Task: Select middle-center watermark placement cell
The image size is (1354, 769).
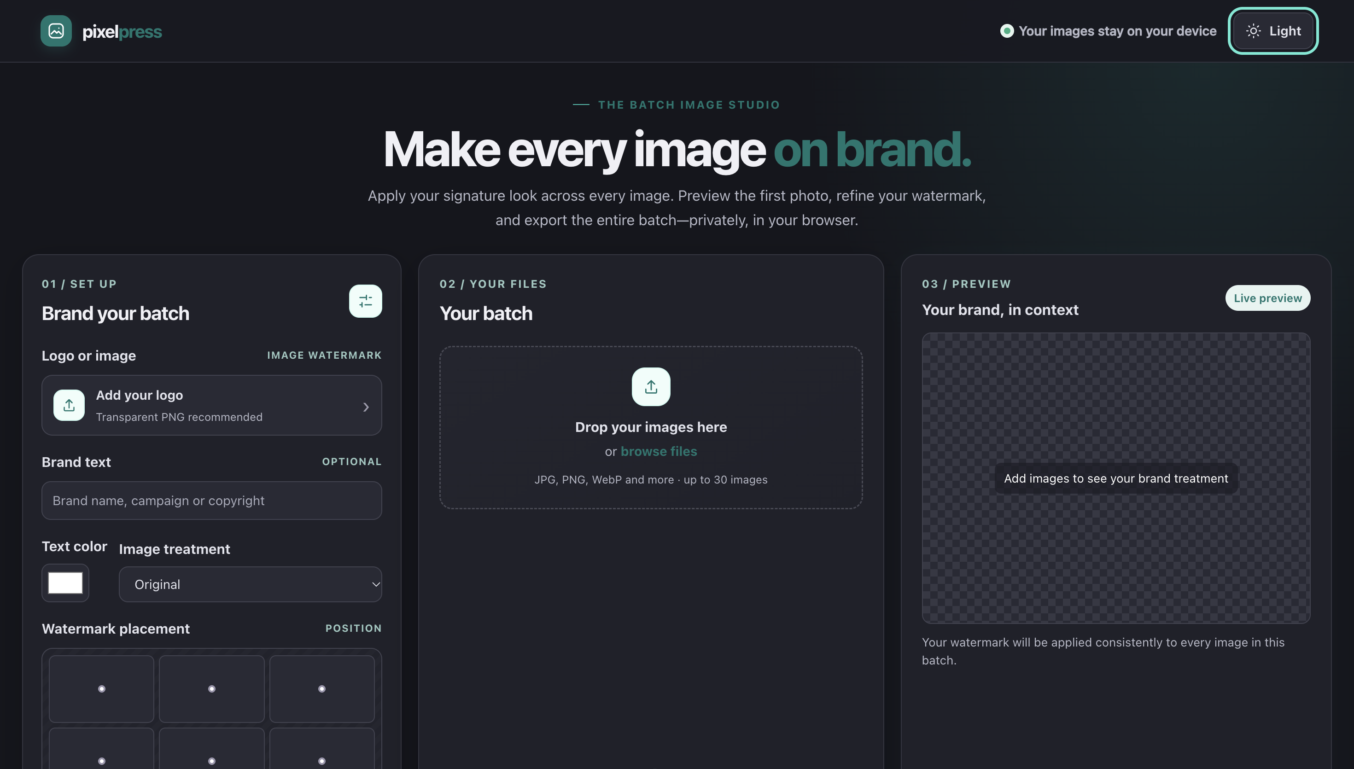Action: coord(212,749)
